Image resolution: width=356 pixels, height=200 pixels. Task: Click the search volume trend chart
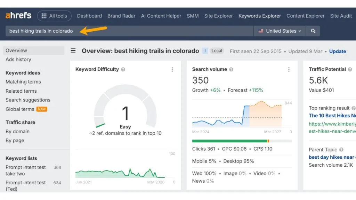237,114
